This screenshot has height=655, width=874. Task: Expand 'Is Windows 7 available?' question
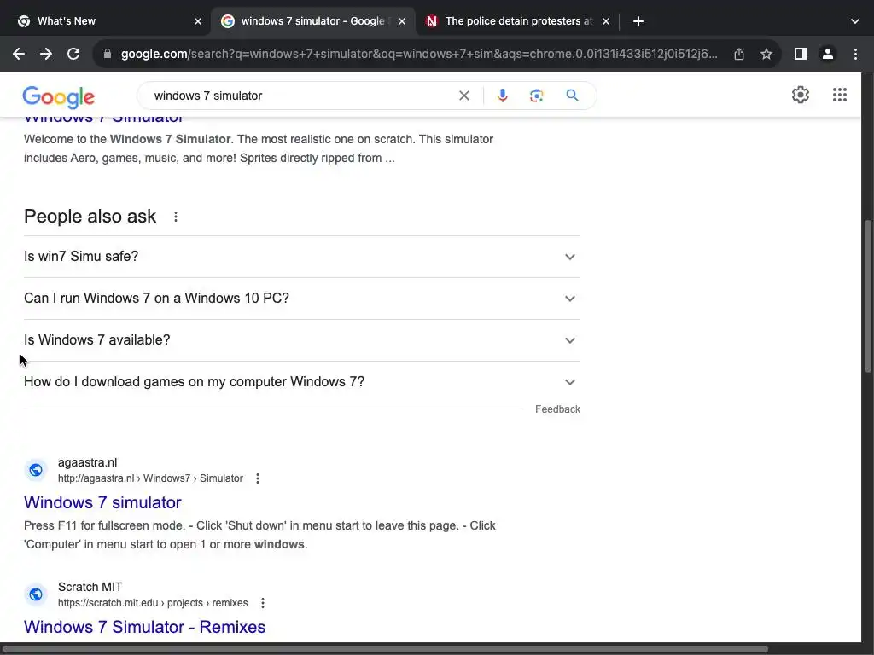tap(302, 340)
